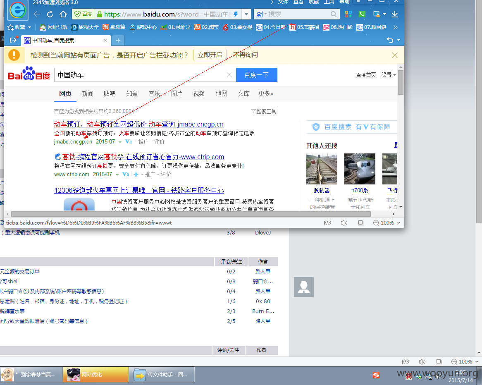This screenshot has width=482, height=385.
Task: Open the 12306铁道部火车票 result link
Action: point(139,190)
